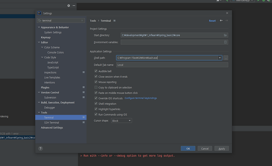This screenshot has width=272, height=166.
Task: Clear the settings search field
Action: [82, 20]
